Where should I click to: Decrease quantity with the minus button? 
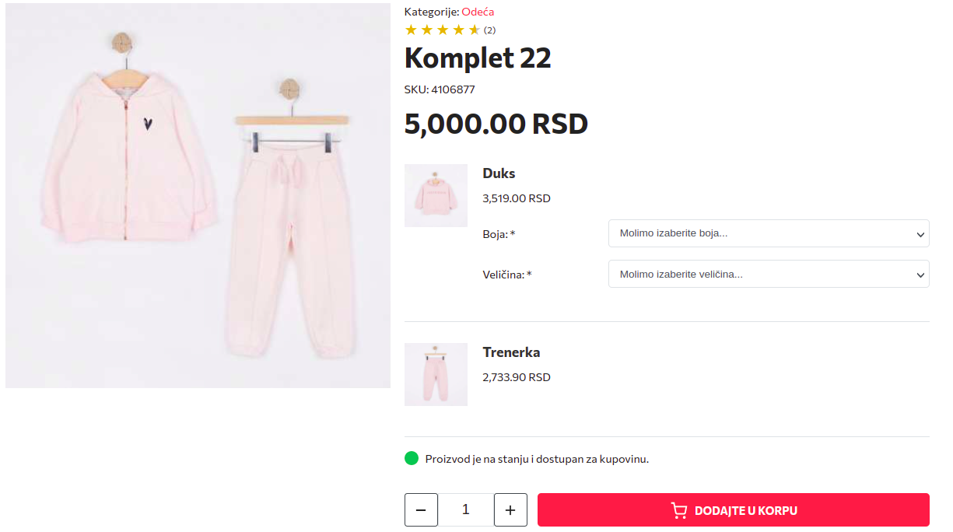421,510
